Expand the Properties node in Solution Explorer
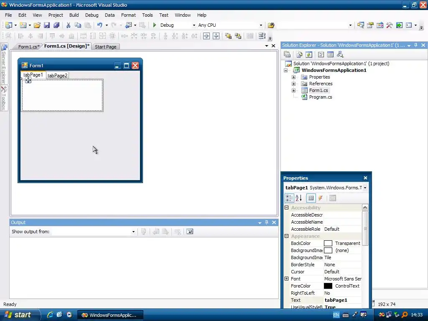 click(293, 77)
